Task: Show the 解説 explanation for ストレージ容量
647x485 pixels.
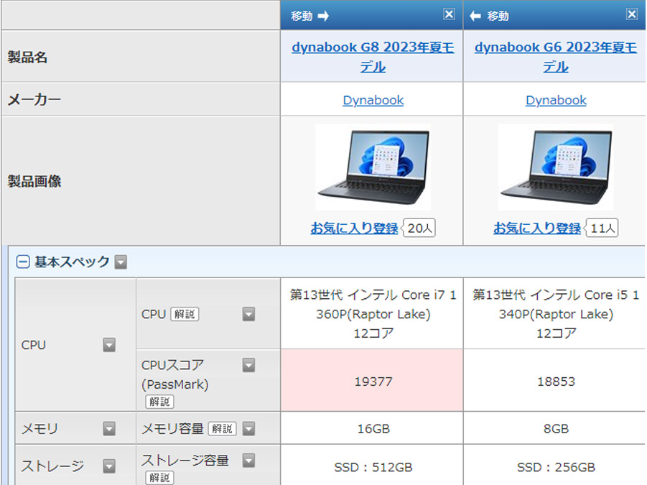Action: tap(159, 478)
